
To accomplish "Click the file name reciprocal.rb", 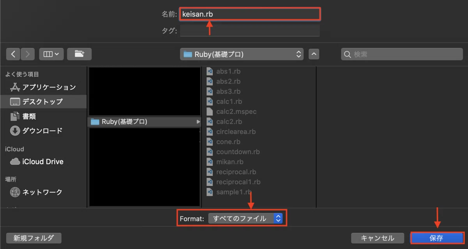I will (x=236, y=172).
